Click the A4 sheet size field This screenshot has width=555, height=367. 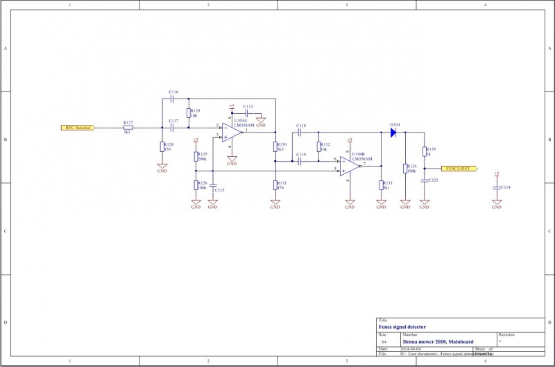pyautogui.click(x=384, y=341)
